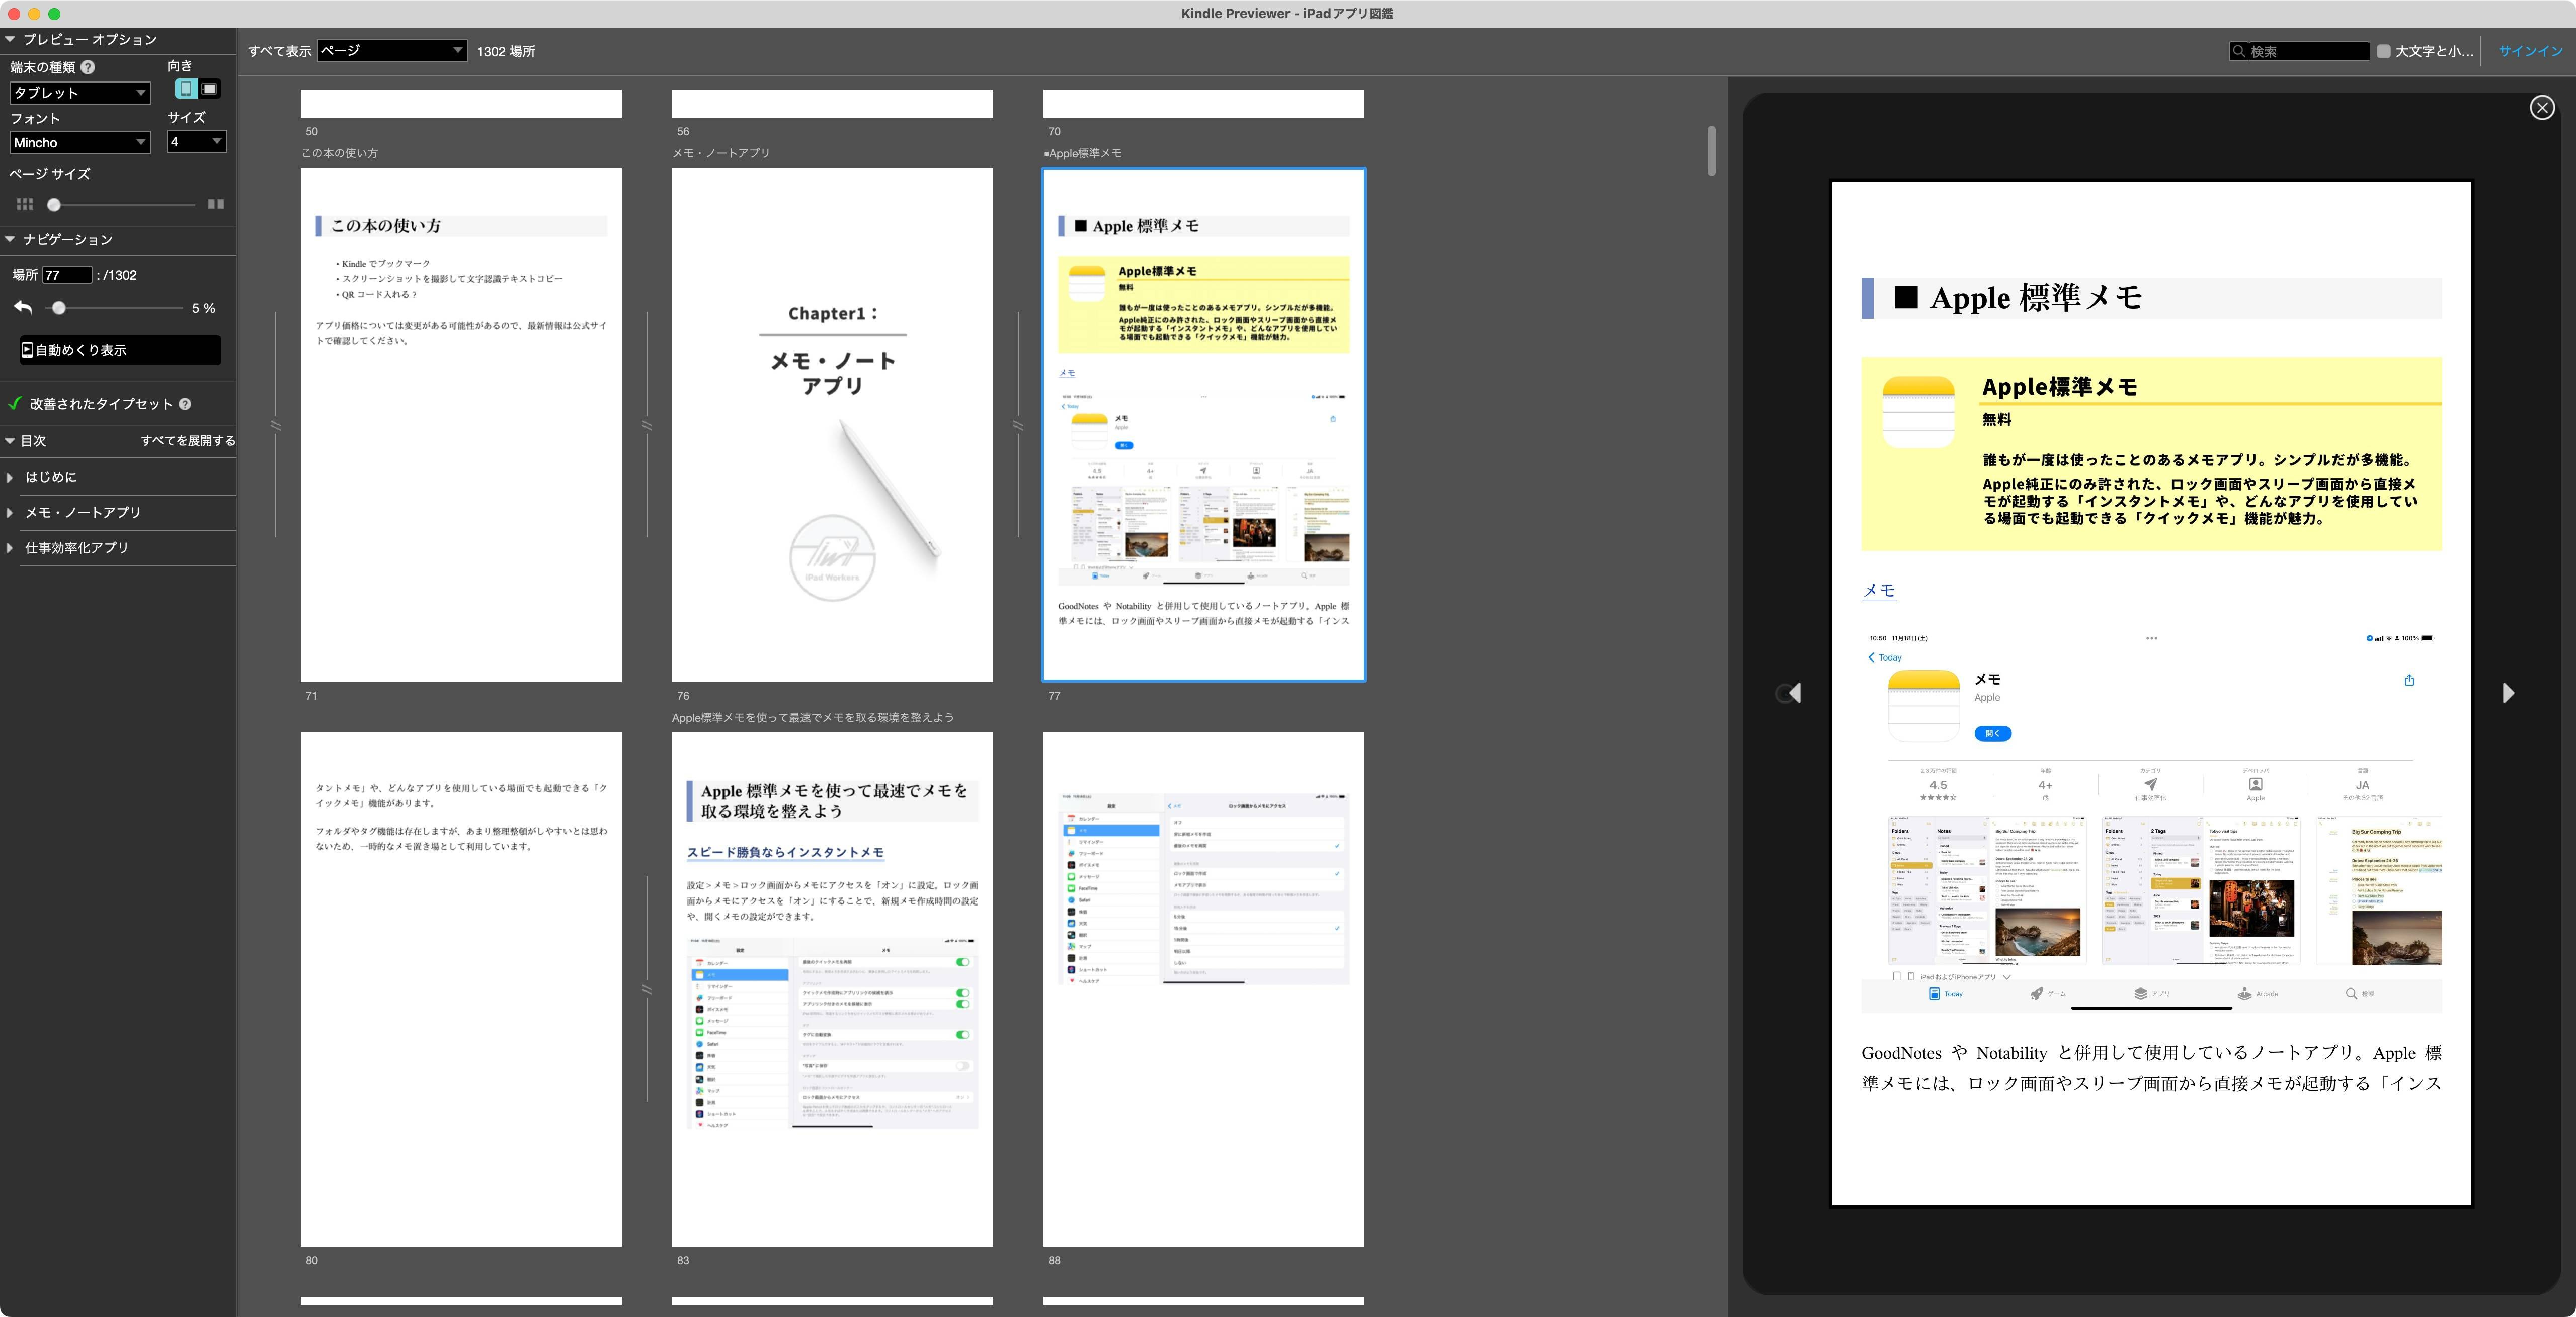Expand the 仕事効率化アプリ contents entry
This screenshot has width=2576, height=1317.
10,548
